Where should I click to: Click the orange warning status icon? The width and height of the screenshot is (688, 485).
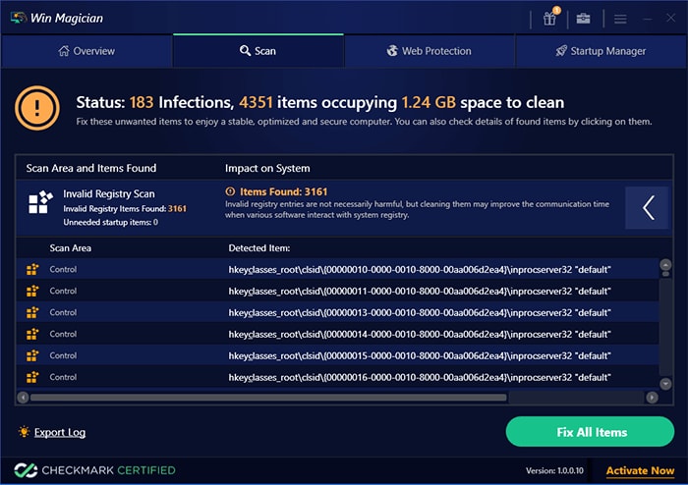click(37, 108)
